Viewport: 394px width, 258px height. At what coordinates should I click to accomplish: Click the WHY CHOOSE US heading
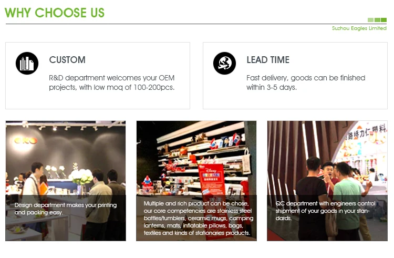coord(55,13)
